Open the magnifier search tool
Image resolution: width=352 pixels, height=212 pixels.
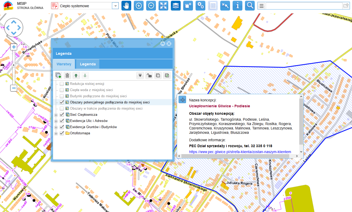click(250, 6)
